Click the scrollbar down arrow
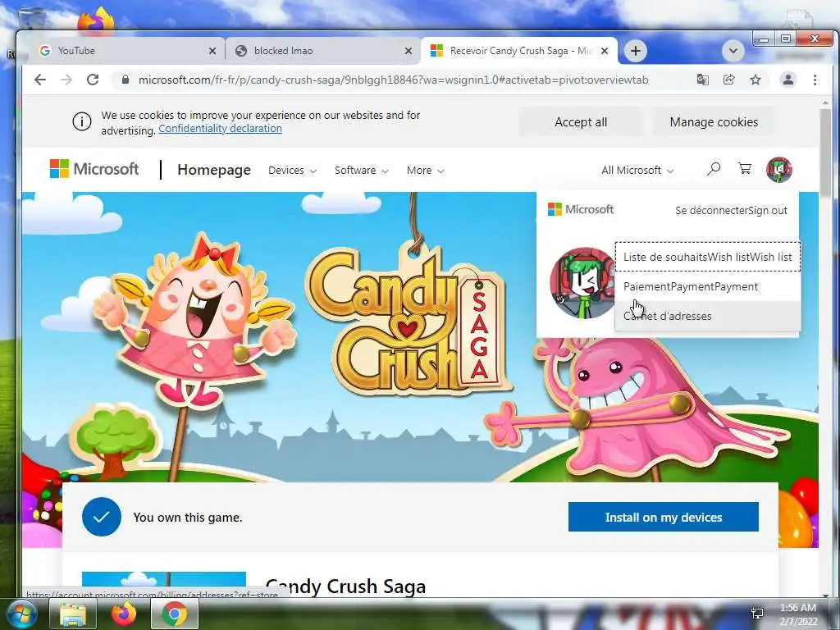The height and width of the screenshot is (630, 840). click(x=825, y=594)
